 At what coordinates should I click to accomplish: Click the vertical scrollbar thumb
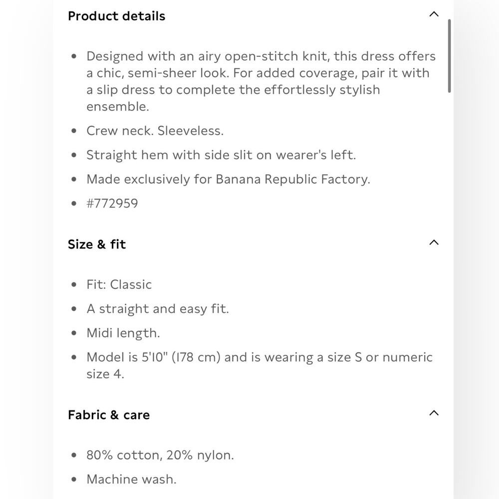(449, 56)
